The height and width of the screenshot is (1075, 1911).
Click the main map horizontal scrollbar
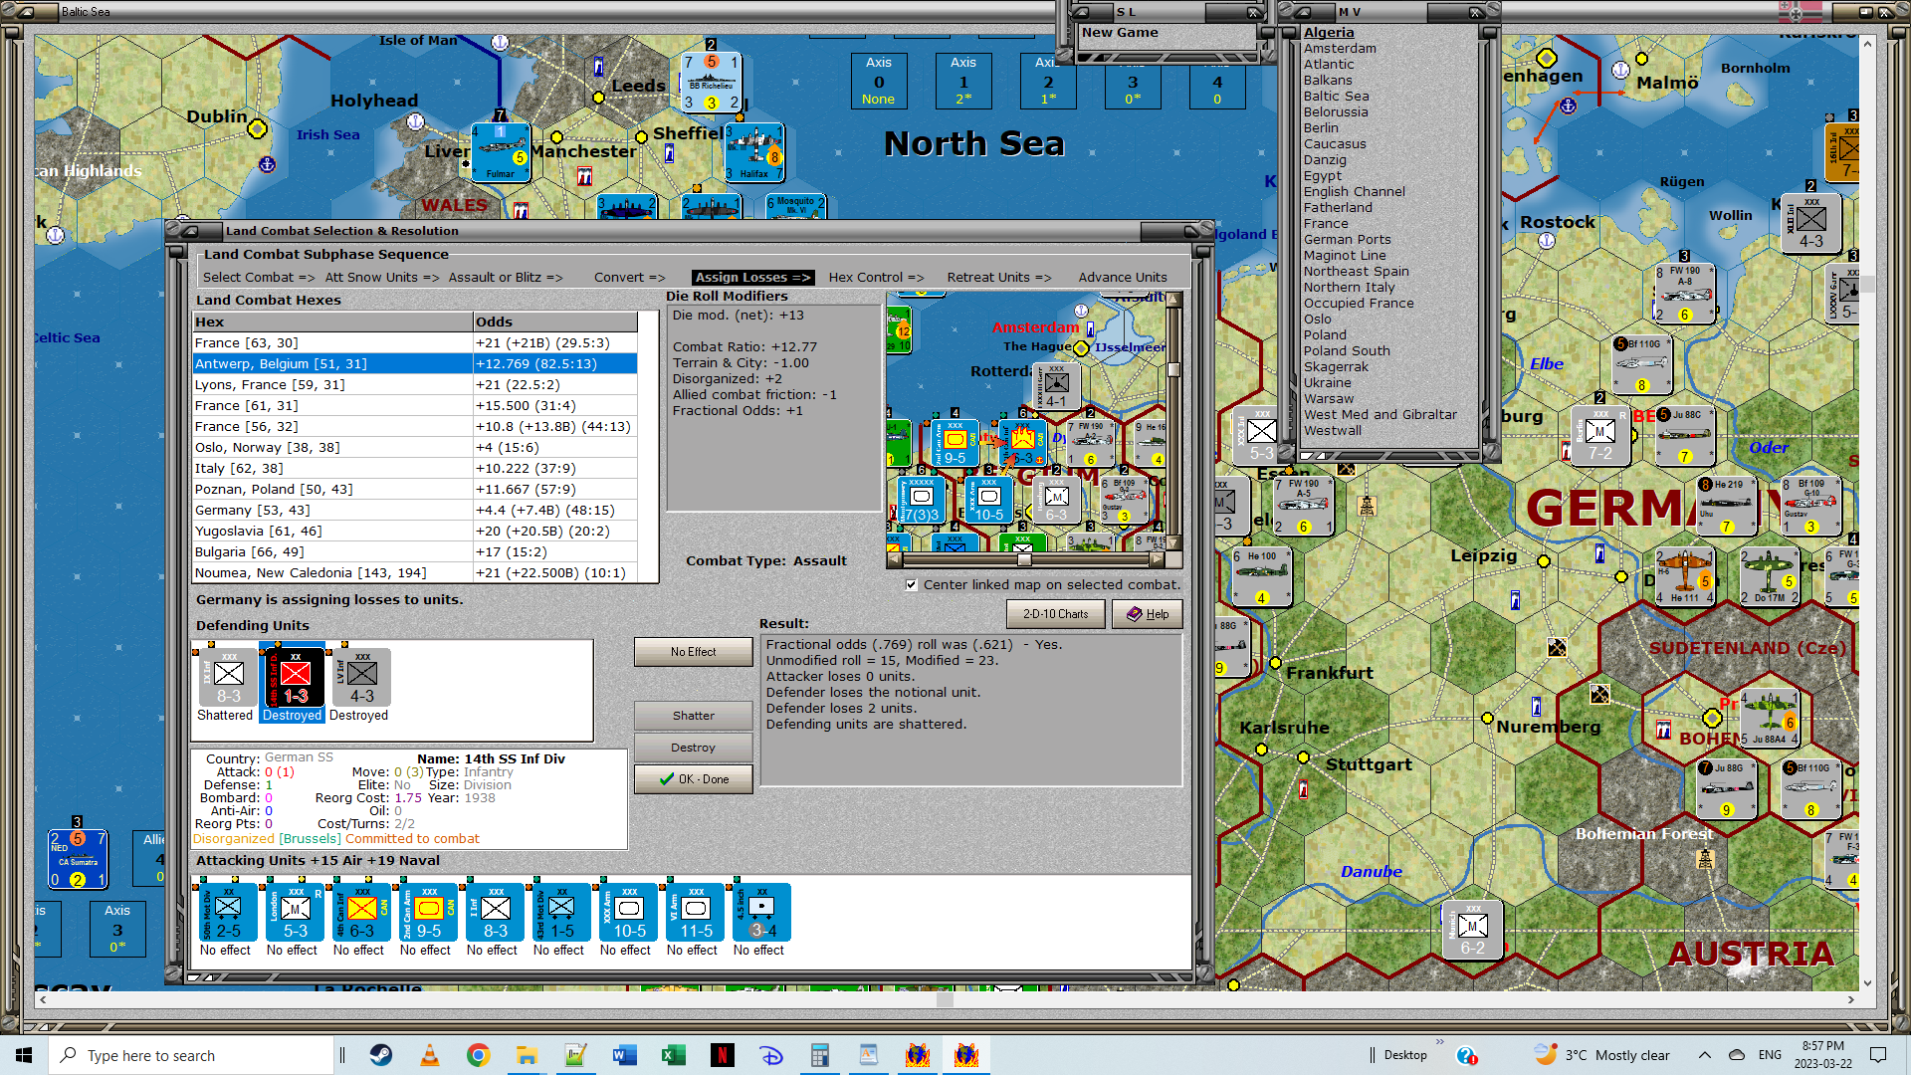coord(946,999)
